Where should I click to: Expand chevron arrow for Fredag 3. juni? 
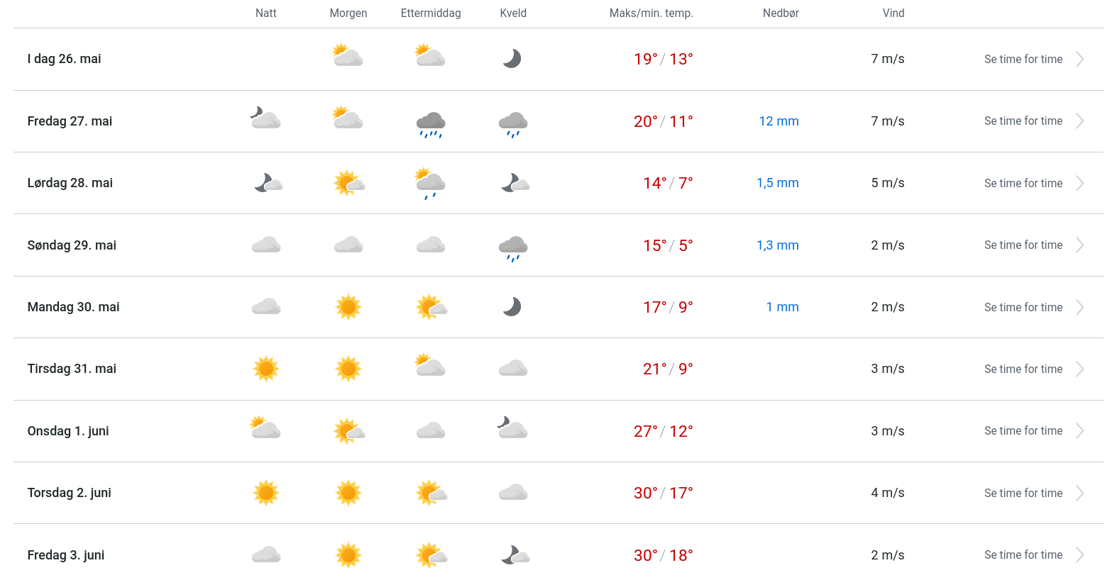point(1080,555)
